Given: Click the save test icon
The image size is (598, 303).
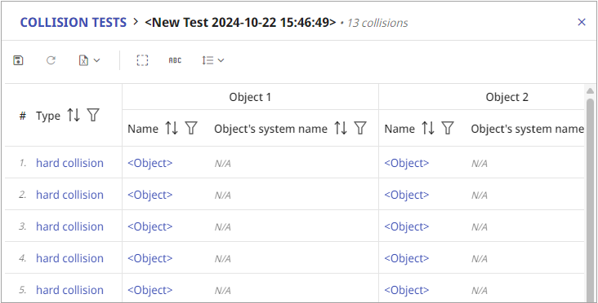Looking at the screenshot, I should [x=18, y=60].
